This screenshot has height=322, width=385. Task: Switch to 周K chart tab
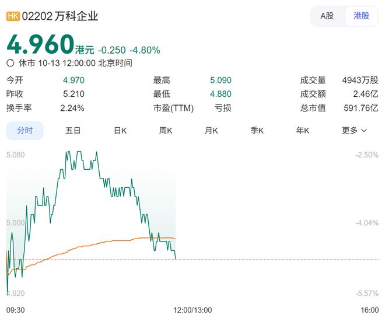point(166,131)
